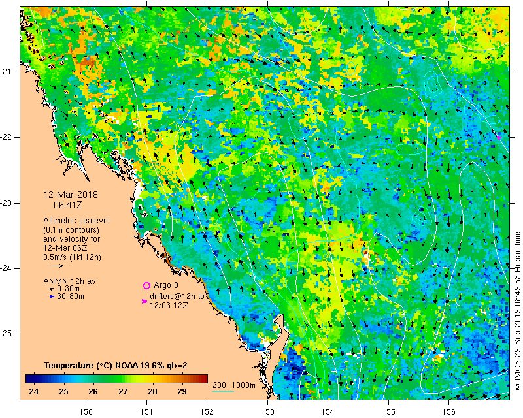Click the 'and velocity for' text line

click(72, 239)
